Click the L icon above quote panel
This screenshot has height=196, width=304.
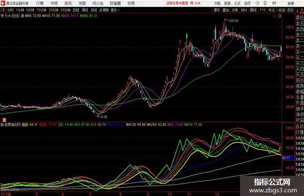pos(298,11)
